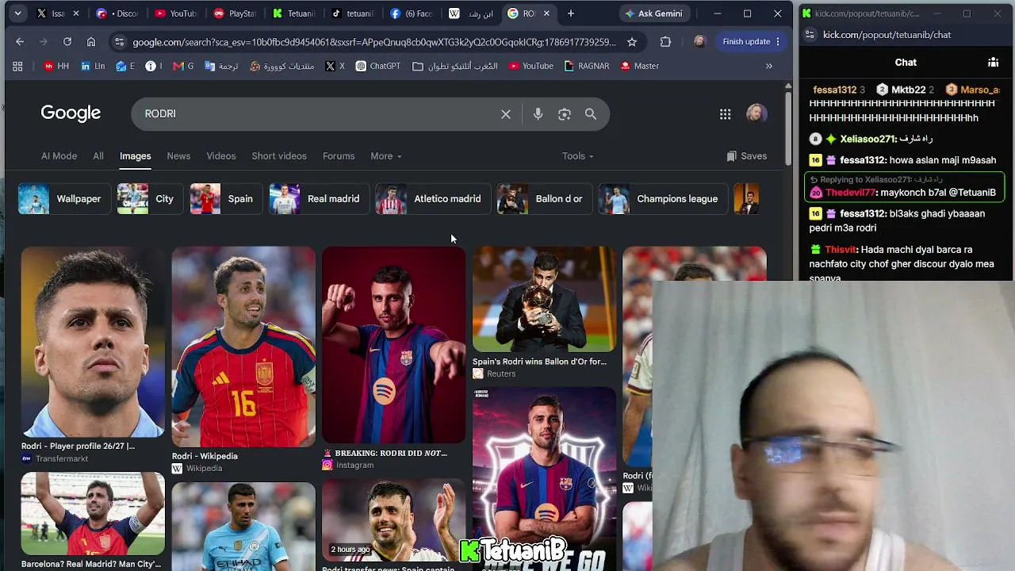This screenshot has width=1015, height=571.
Task: Close the X tab labeled Issa
Action: pyautogui.click(x=76, y=13)
